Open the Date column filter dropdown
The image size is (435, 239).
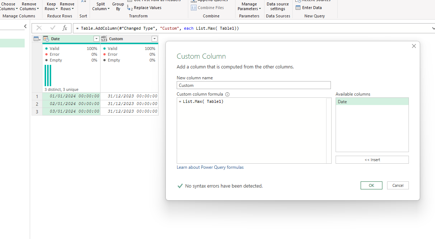pos(96,39)
